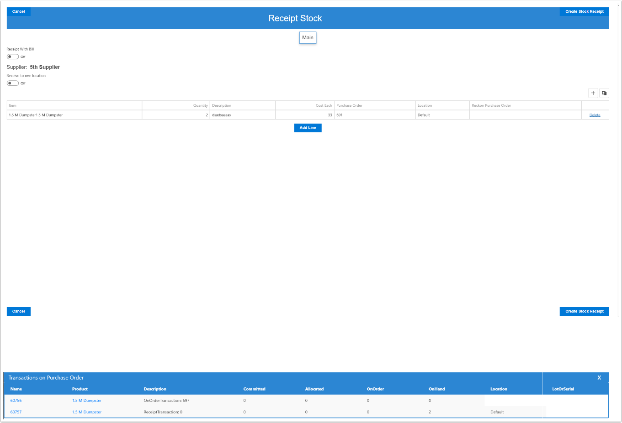Delete the 1.5 M Dumpster line
622x423 pixels.
tap(595, 115)
